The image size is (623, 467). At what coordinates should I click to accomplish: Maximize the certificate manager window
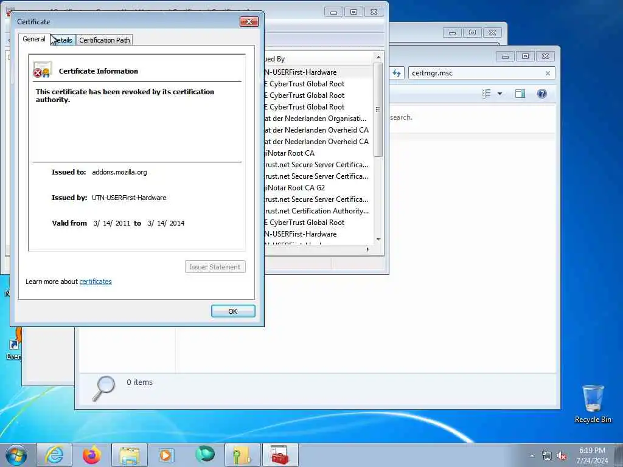(353, 12)
